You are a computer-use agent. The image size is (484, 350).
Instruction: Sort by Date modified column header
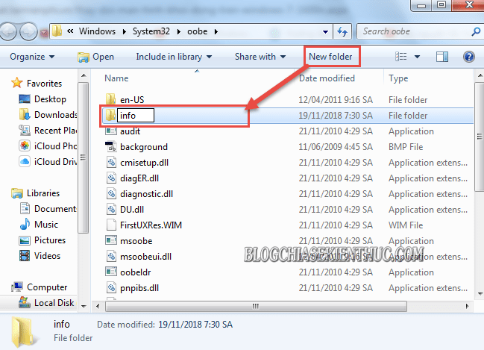click(x=327, y=78)
